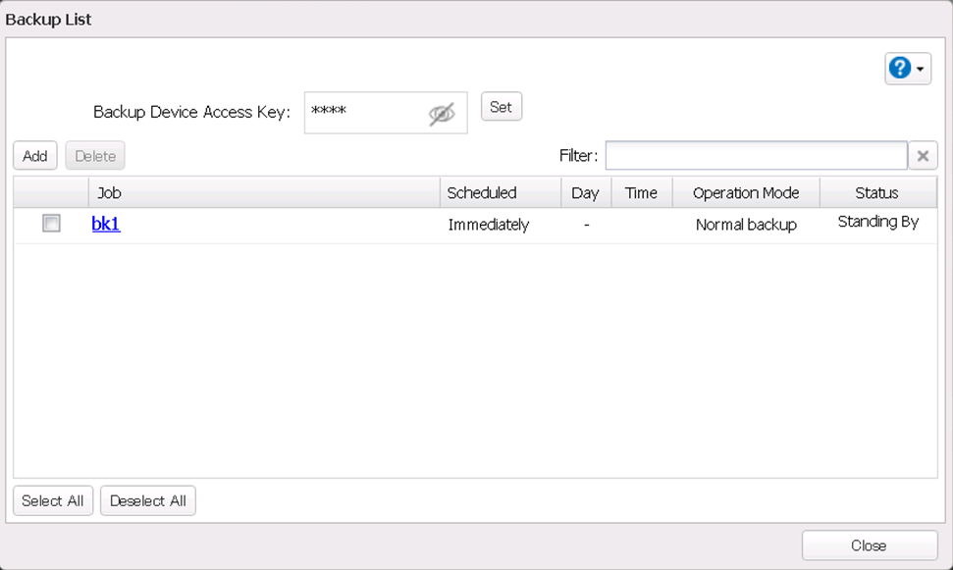Close the Backup List dialog
Image resolution: width=953 pixels, height=570 pixels.
pyautogui.click(x=869, y=545)
